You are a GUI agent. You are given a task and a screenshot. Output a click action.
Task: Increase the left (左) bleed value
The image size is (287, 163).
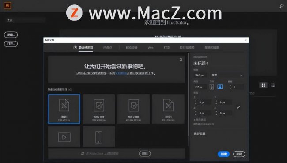point(196,112)
